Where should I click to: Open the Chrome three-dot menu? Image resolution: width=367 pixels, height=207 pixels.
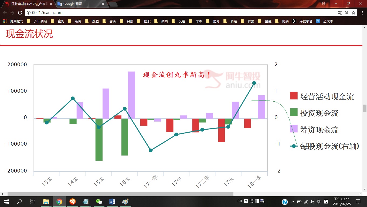362,13
